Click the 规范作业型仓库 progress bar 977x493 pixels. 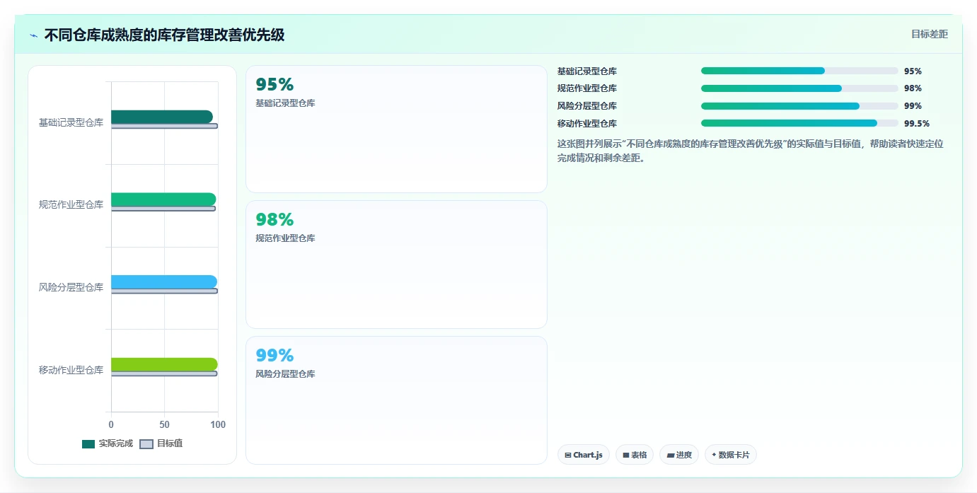click(799, 88)
